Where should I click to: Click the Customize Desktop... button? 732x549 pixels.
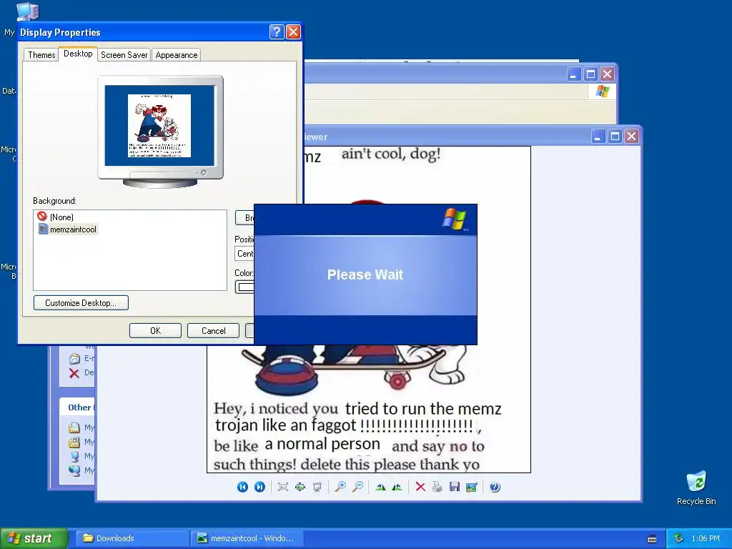point(81,302)
